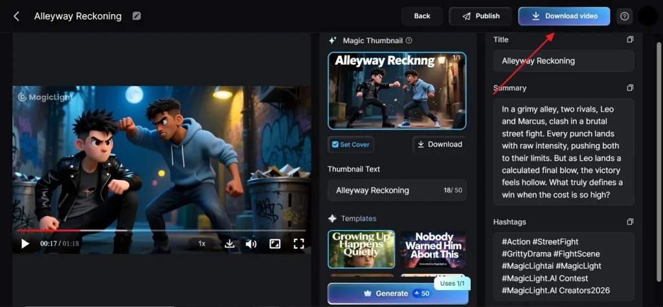Click the Templates heading
Viewport: 663px width, 307px height.
coord(359,219)
